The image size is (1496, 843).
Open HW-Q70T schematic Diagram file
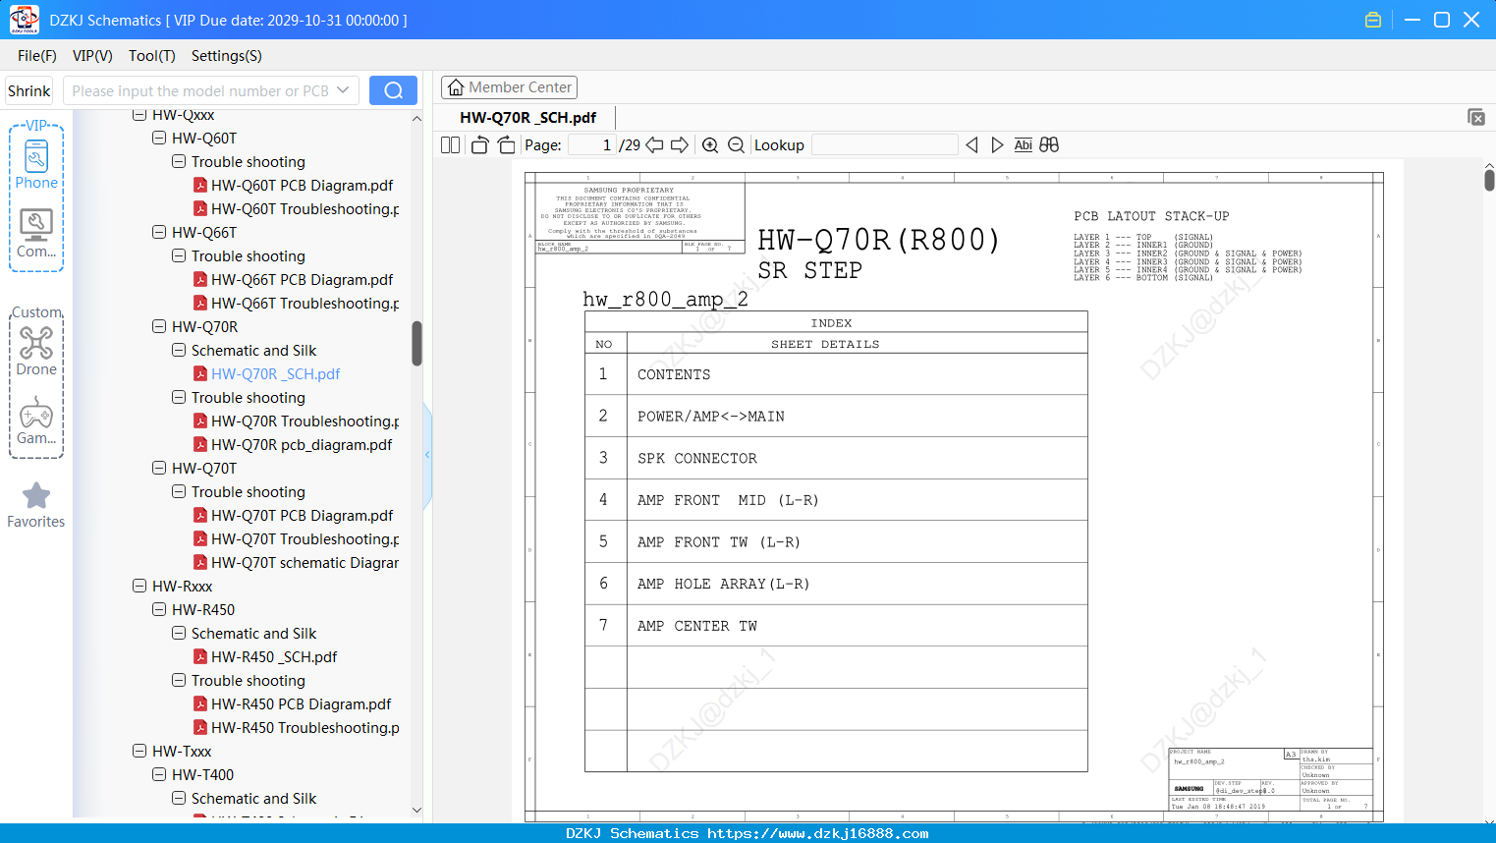tap(296, 563)
